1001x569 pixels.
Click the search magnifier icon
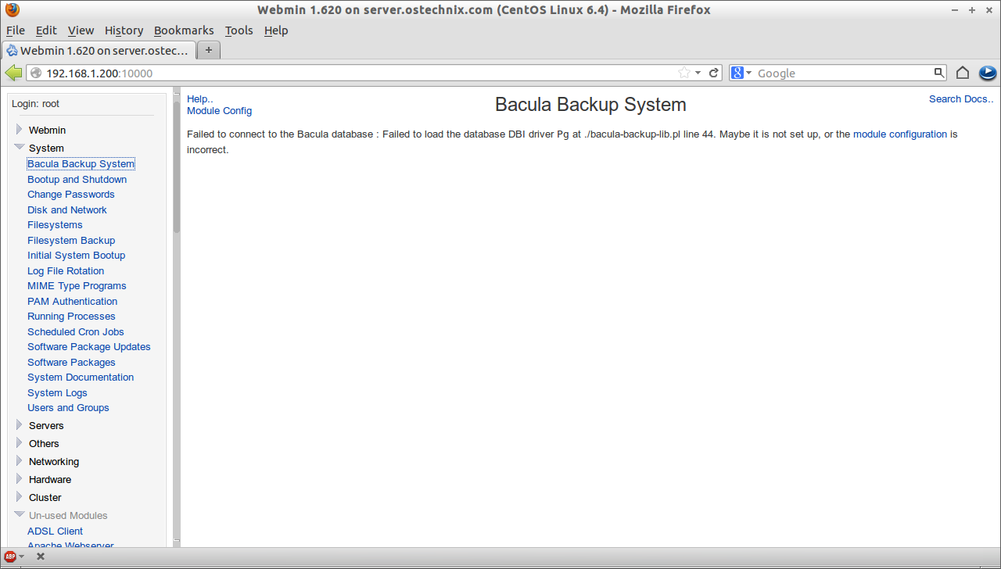[x=939, y=73]
